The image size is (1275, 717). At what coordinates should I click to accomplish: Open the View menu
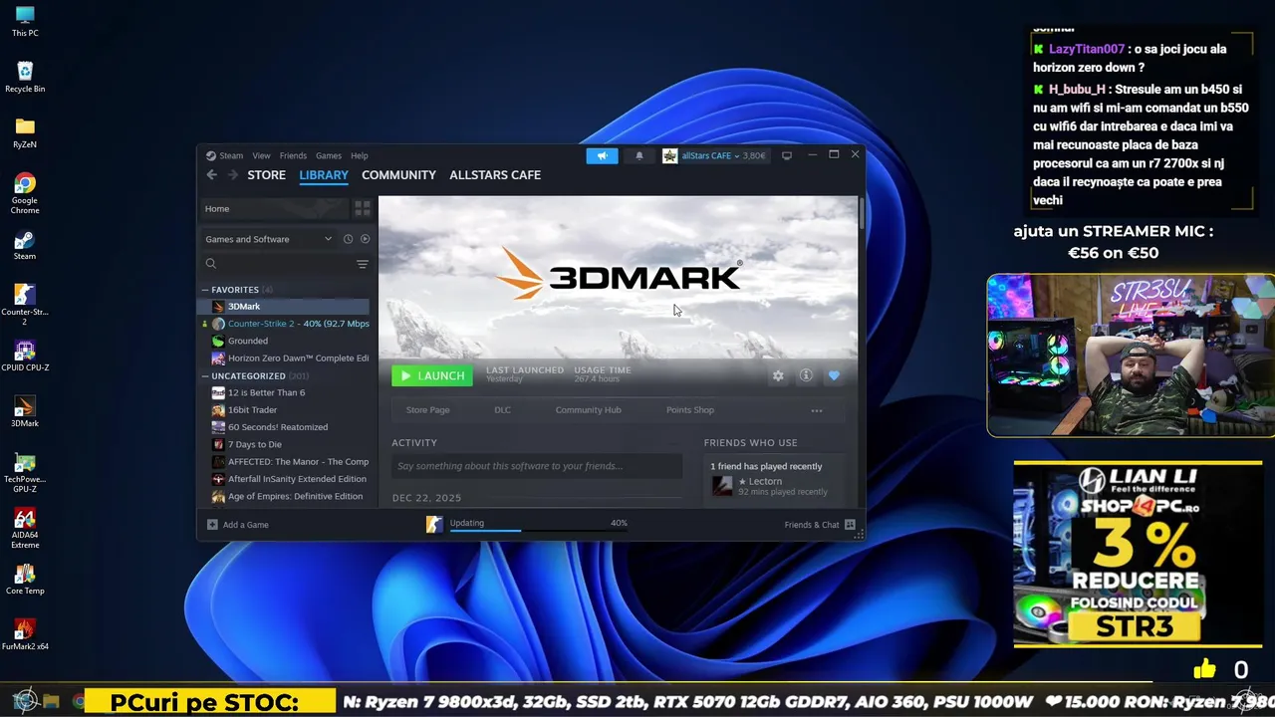[x=261, y=155]
